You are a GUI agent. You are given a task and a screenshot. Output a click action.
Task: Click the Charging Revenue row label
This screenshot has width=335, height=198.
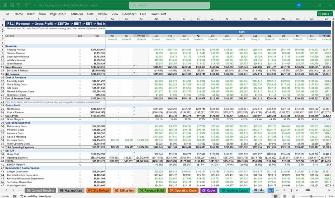click(x=16, y=50)
